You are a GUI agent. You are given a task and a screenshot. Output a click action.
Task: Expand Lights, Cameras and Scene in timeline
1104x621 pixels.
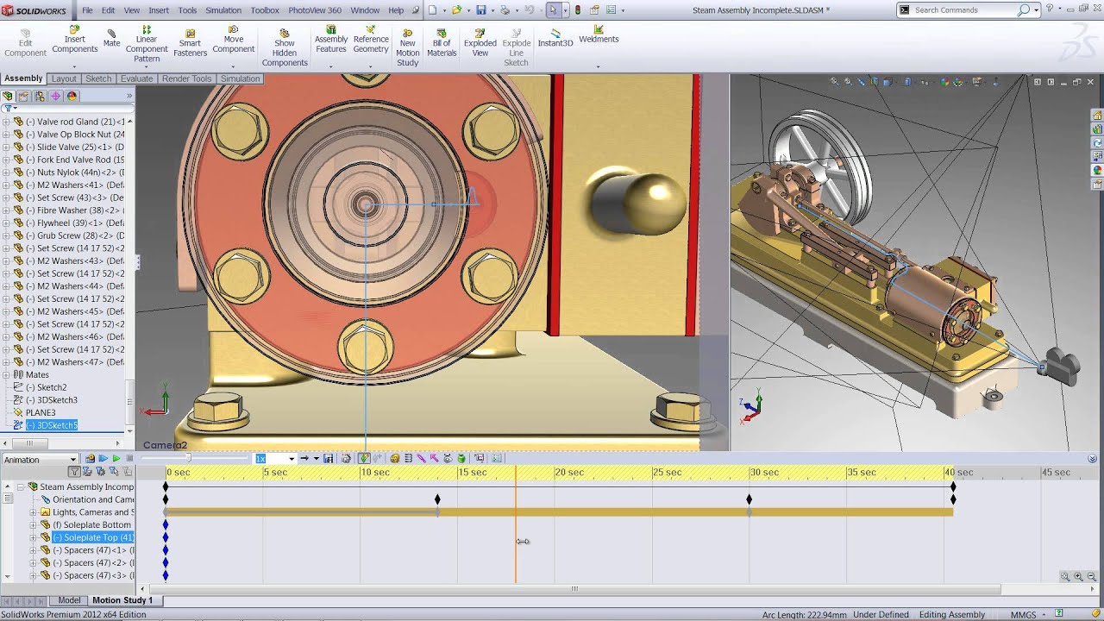pyautogui.click(x=34, y=512)
